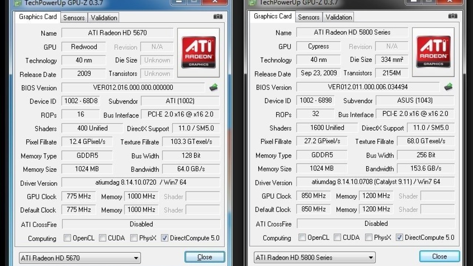This screenshot has width=473, height=266.
Task: Click BIOS Version field VER012.016.000.000.000000
Action: coord(133,88)
